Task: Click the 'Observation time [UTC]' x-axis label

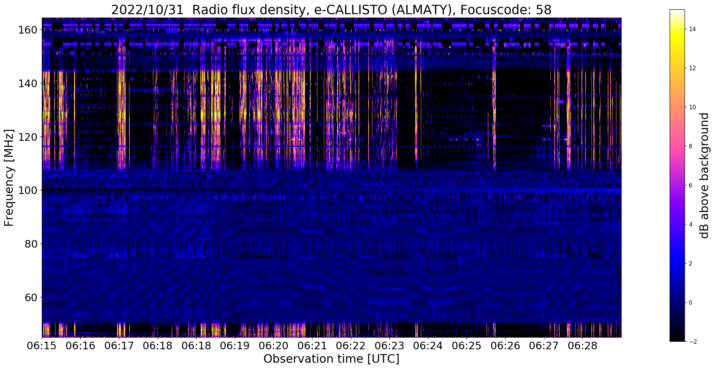Action: [331, 359]
